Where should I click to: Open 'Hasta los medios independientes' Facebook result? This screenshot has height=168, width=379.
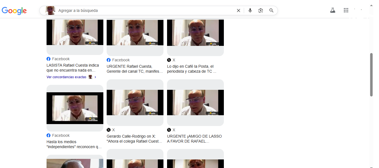74,144
